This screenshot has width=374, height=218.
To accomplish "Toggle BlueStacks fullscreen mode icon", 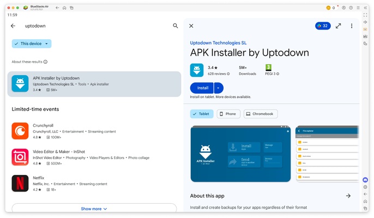I will click(365, 15).
